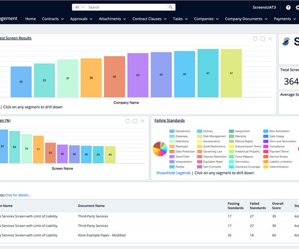Image resolution: width=299 pixels, height=249 pixels.
Task: Expand the Companies dropdown chevron
Action: [x=217, y=19]
